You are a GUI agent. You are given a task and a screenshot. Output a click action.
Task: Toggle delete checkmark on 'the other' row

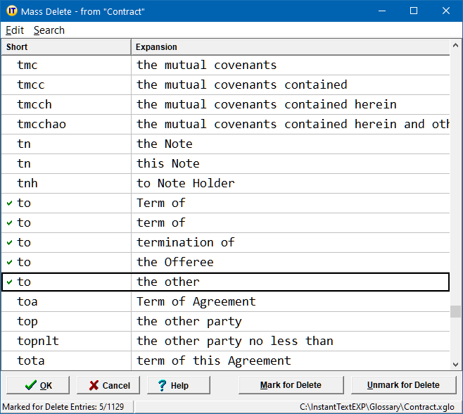pyautogui.click(x=9, y=282)
